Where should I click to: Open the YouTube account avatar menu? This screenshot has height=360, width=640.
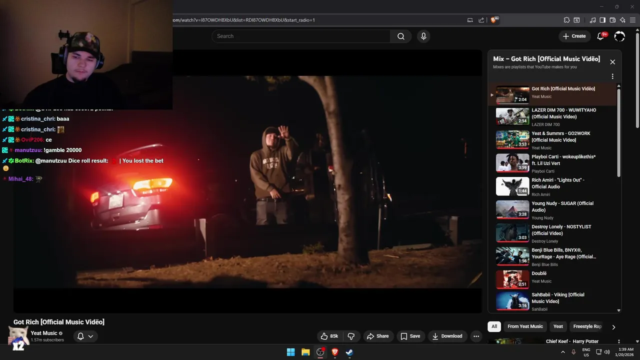[x=619, y=36]
